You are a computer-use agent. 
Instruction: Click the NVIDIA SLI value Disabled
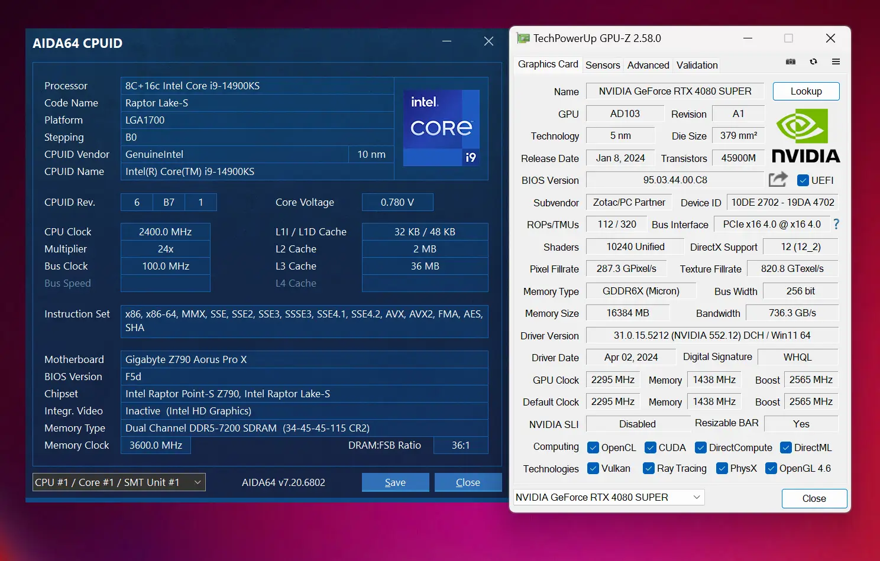click(638, 424)
